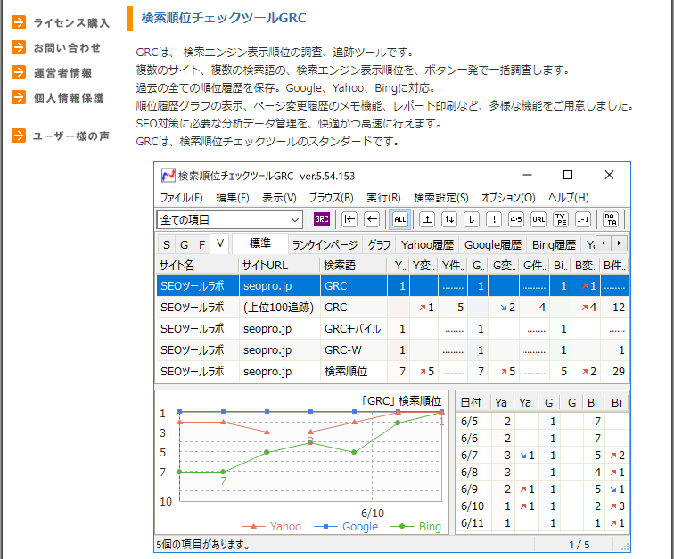Toggle the ALL filter toolbar button
674x559 pixels.
(400, 219)
